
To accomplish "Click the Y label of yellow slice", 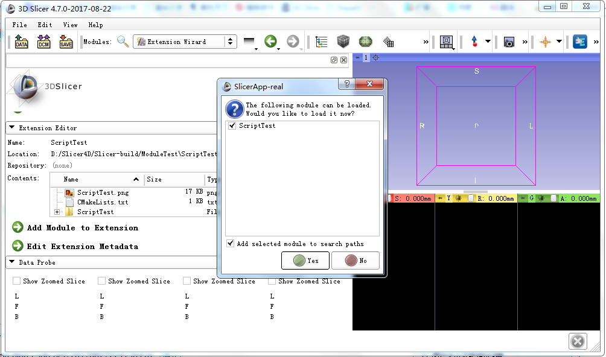I will coord(448,198).
